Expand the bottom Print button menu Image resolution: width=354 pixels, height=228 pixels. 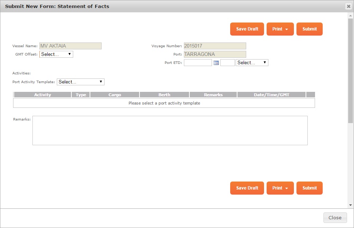(x=280, y=188)
